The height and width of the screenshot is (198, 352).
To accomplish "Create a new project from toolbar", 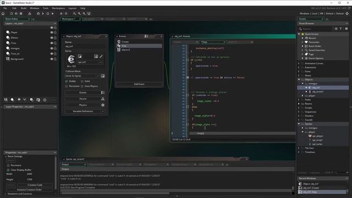I will point(12,14).
